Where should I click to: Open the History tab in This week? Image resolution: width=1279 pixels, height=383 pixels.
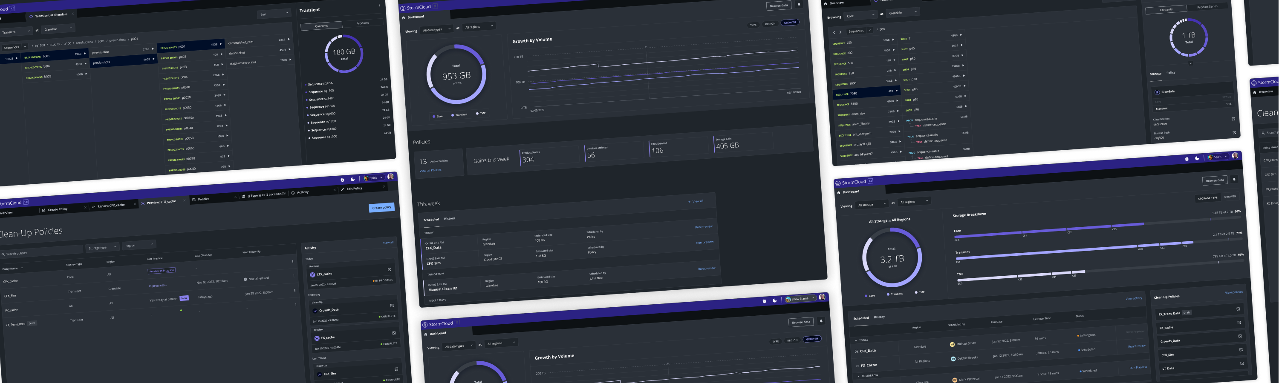[449, 218]
